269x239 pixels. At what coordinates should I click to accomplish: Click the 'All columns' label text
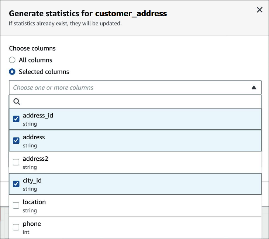click(35, 60)
